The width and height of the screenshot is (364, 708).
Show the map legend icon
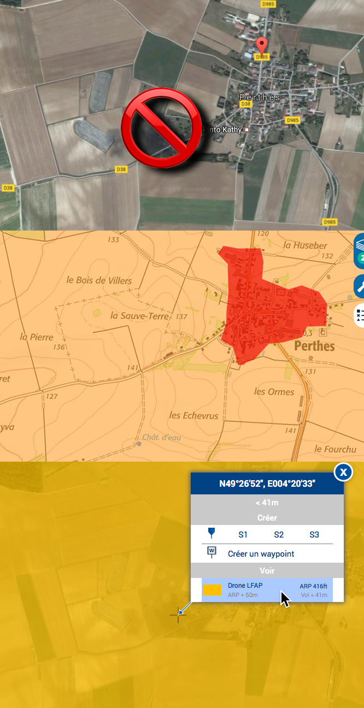click(360, 315)
